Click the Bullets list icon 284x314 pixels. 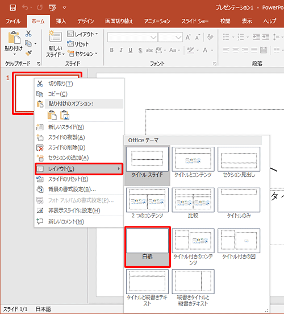pos(226,37)
